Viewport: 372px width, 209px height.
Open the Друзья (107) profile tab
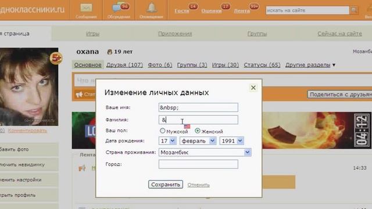(x=124, y=64)
